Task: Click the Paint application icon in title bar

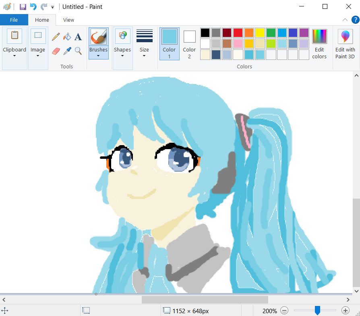Action: (x=7, y=7)
